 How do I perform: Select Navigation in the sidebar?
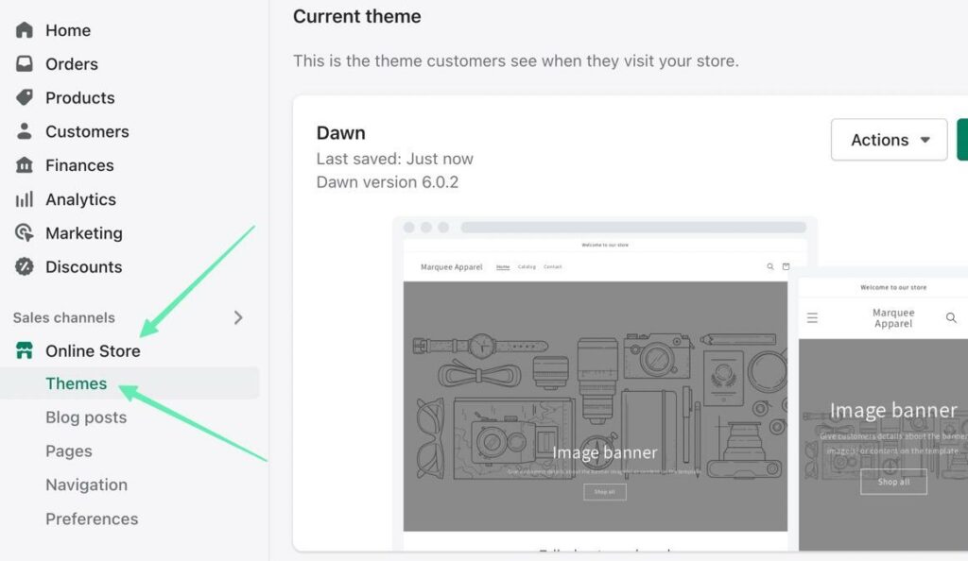tap(86, 484)
